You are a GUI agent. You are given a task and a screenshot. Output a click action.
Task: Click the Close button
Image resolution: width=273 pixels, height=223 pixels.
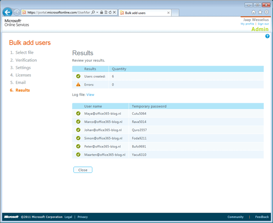[83, 170]
